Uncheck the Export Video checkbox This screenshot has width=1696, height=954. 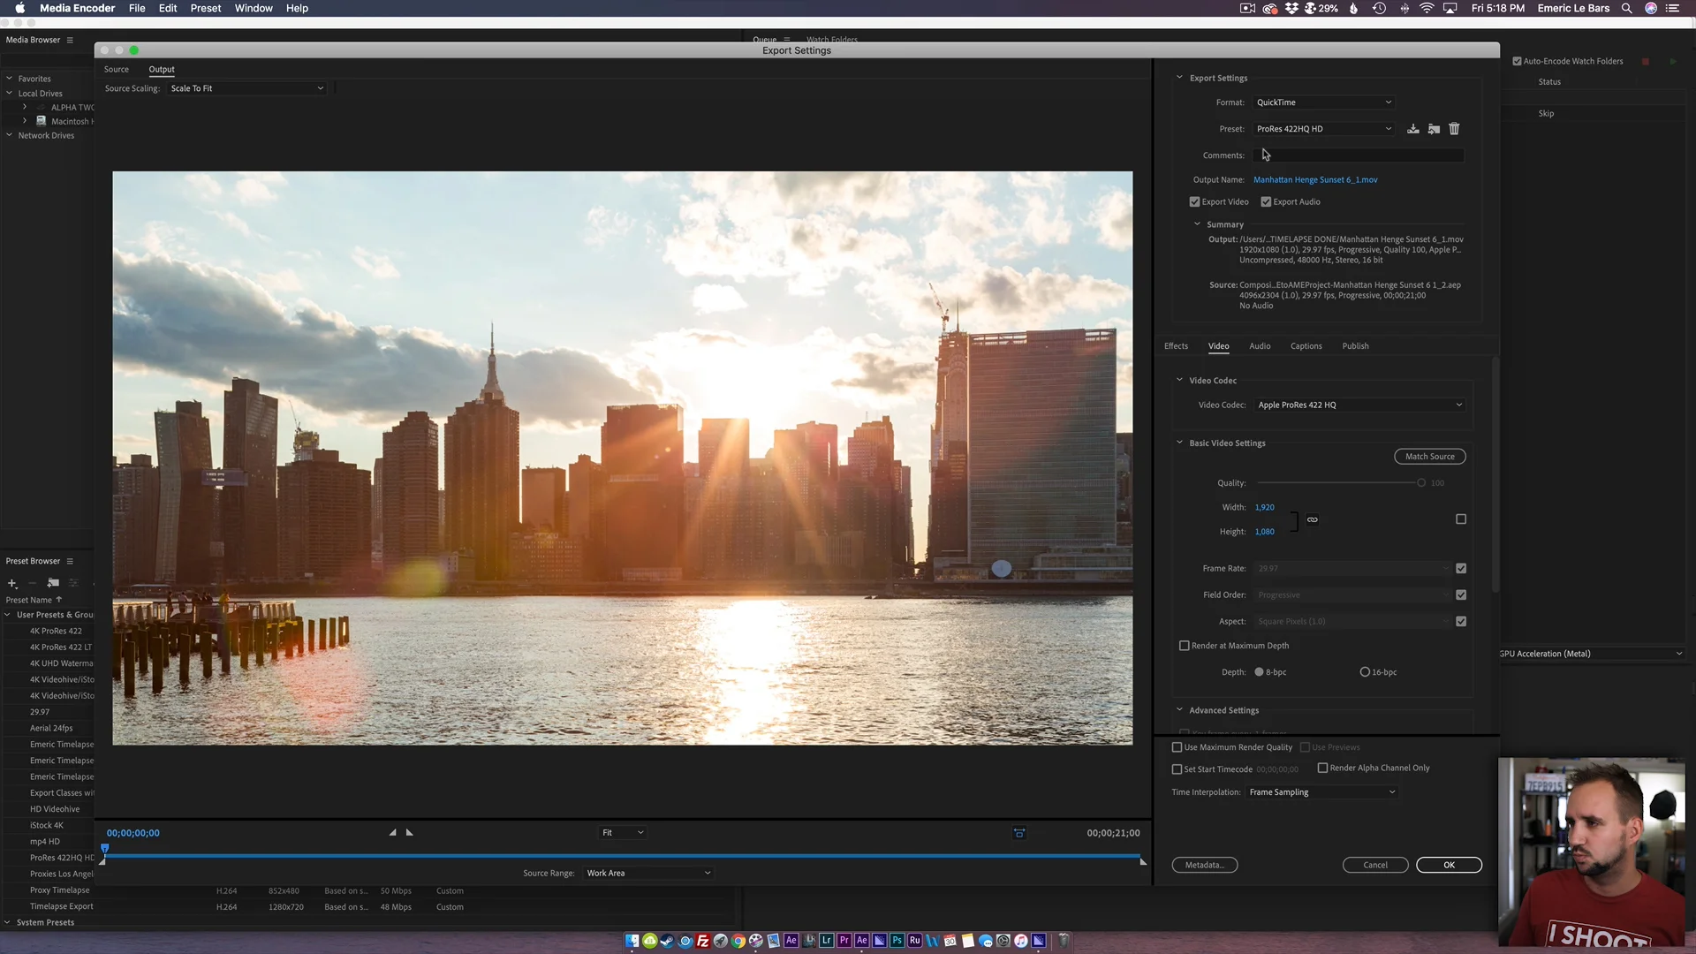click(x=1194, y=202)
